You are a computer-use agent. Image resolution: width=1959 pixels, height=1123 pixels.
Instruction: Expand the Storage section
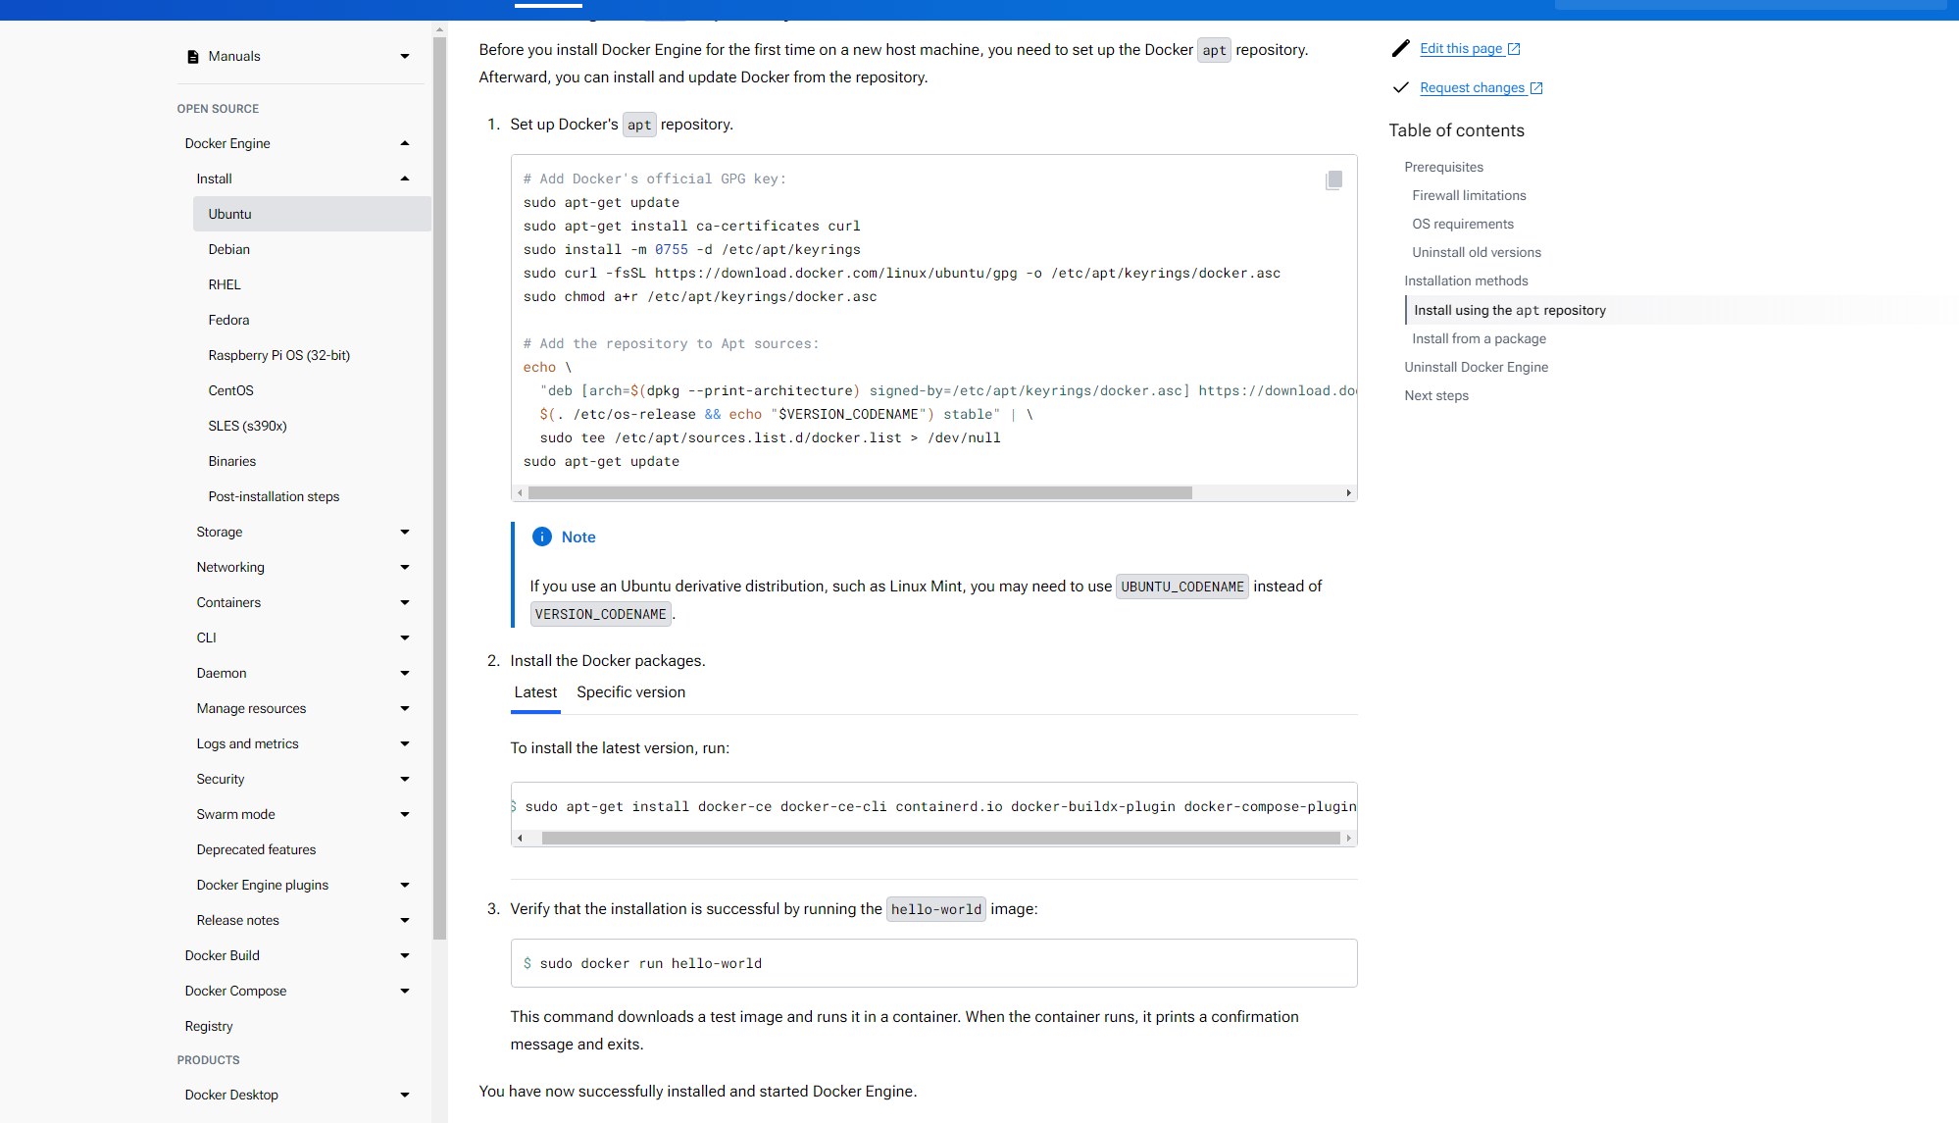click(x=405, y=532)
